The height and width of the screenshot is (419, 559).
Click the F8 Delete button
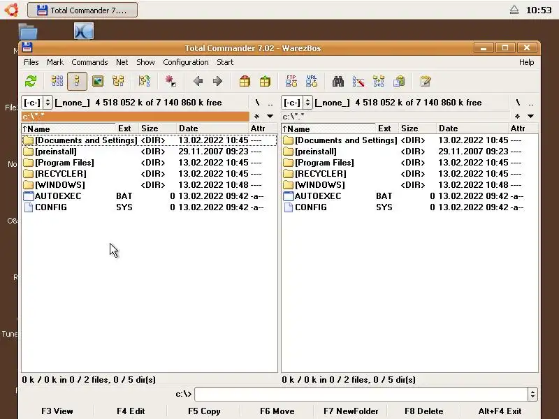pyautogui.click(x=424, y=411)
